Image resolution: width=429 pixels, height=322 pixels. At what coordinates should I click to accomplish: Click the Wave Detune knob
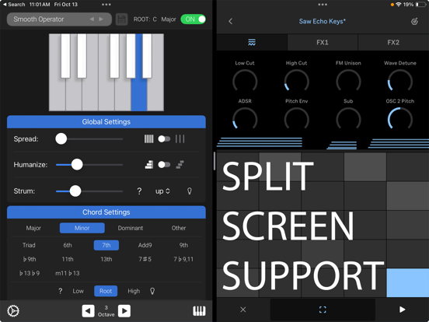pyautogui.click(x=400, y=81)
